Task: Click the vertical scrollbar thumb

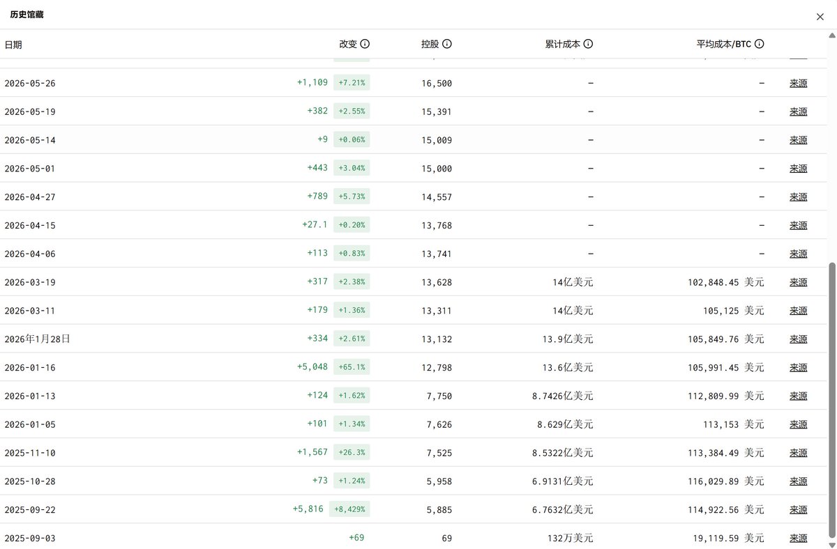Action: [x=831, y=400]
